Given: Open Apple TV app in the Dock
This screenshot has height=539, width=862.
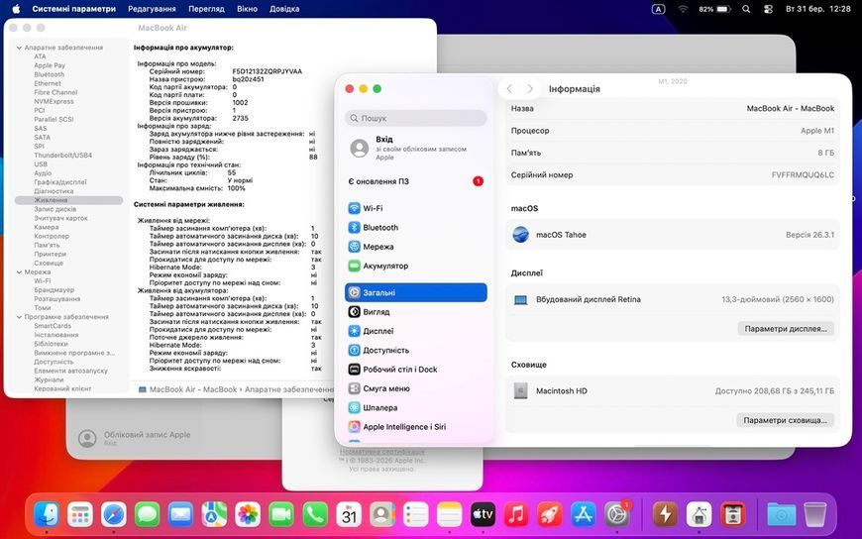Looking at the screenshot, I should [x=484, y=515].
